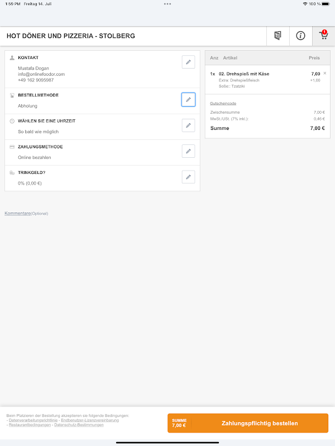
Task: Edit the Uhrzeit selection
Action: tap(188, 125)
